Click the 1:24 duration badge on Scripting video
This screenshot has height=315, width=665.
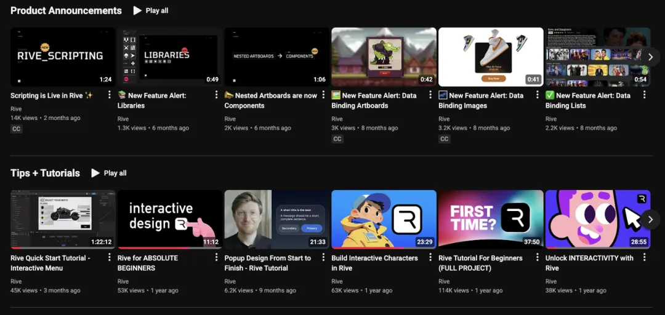tap(106, 79)
